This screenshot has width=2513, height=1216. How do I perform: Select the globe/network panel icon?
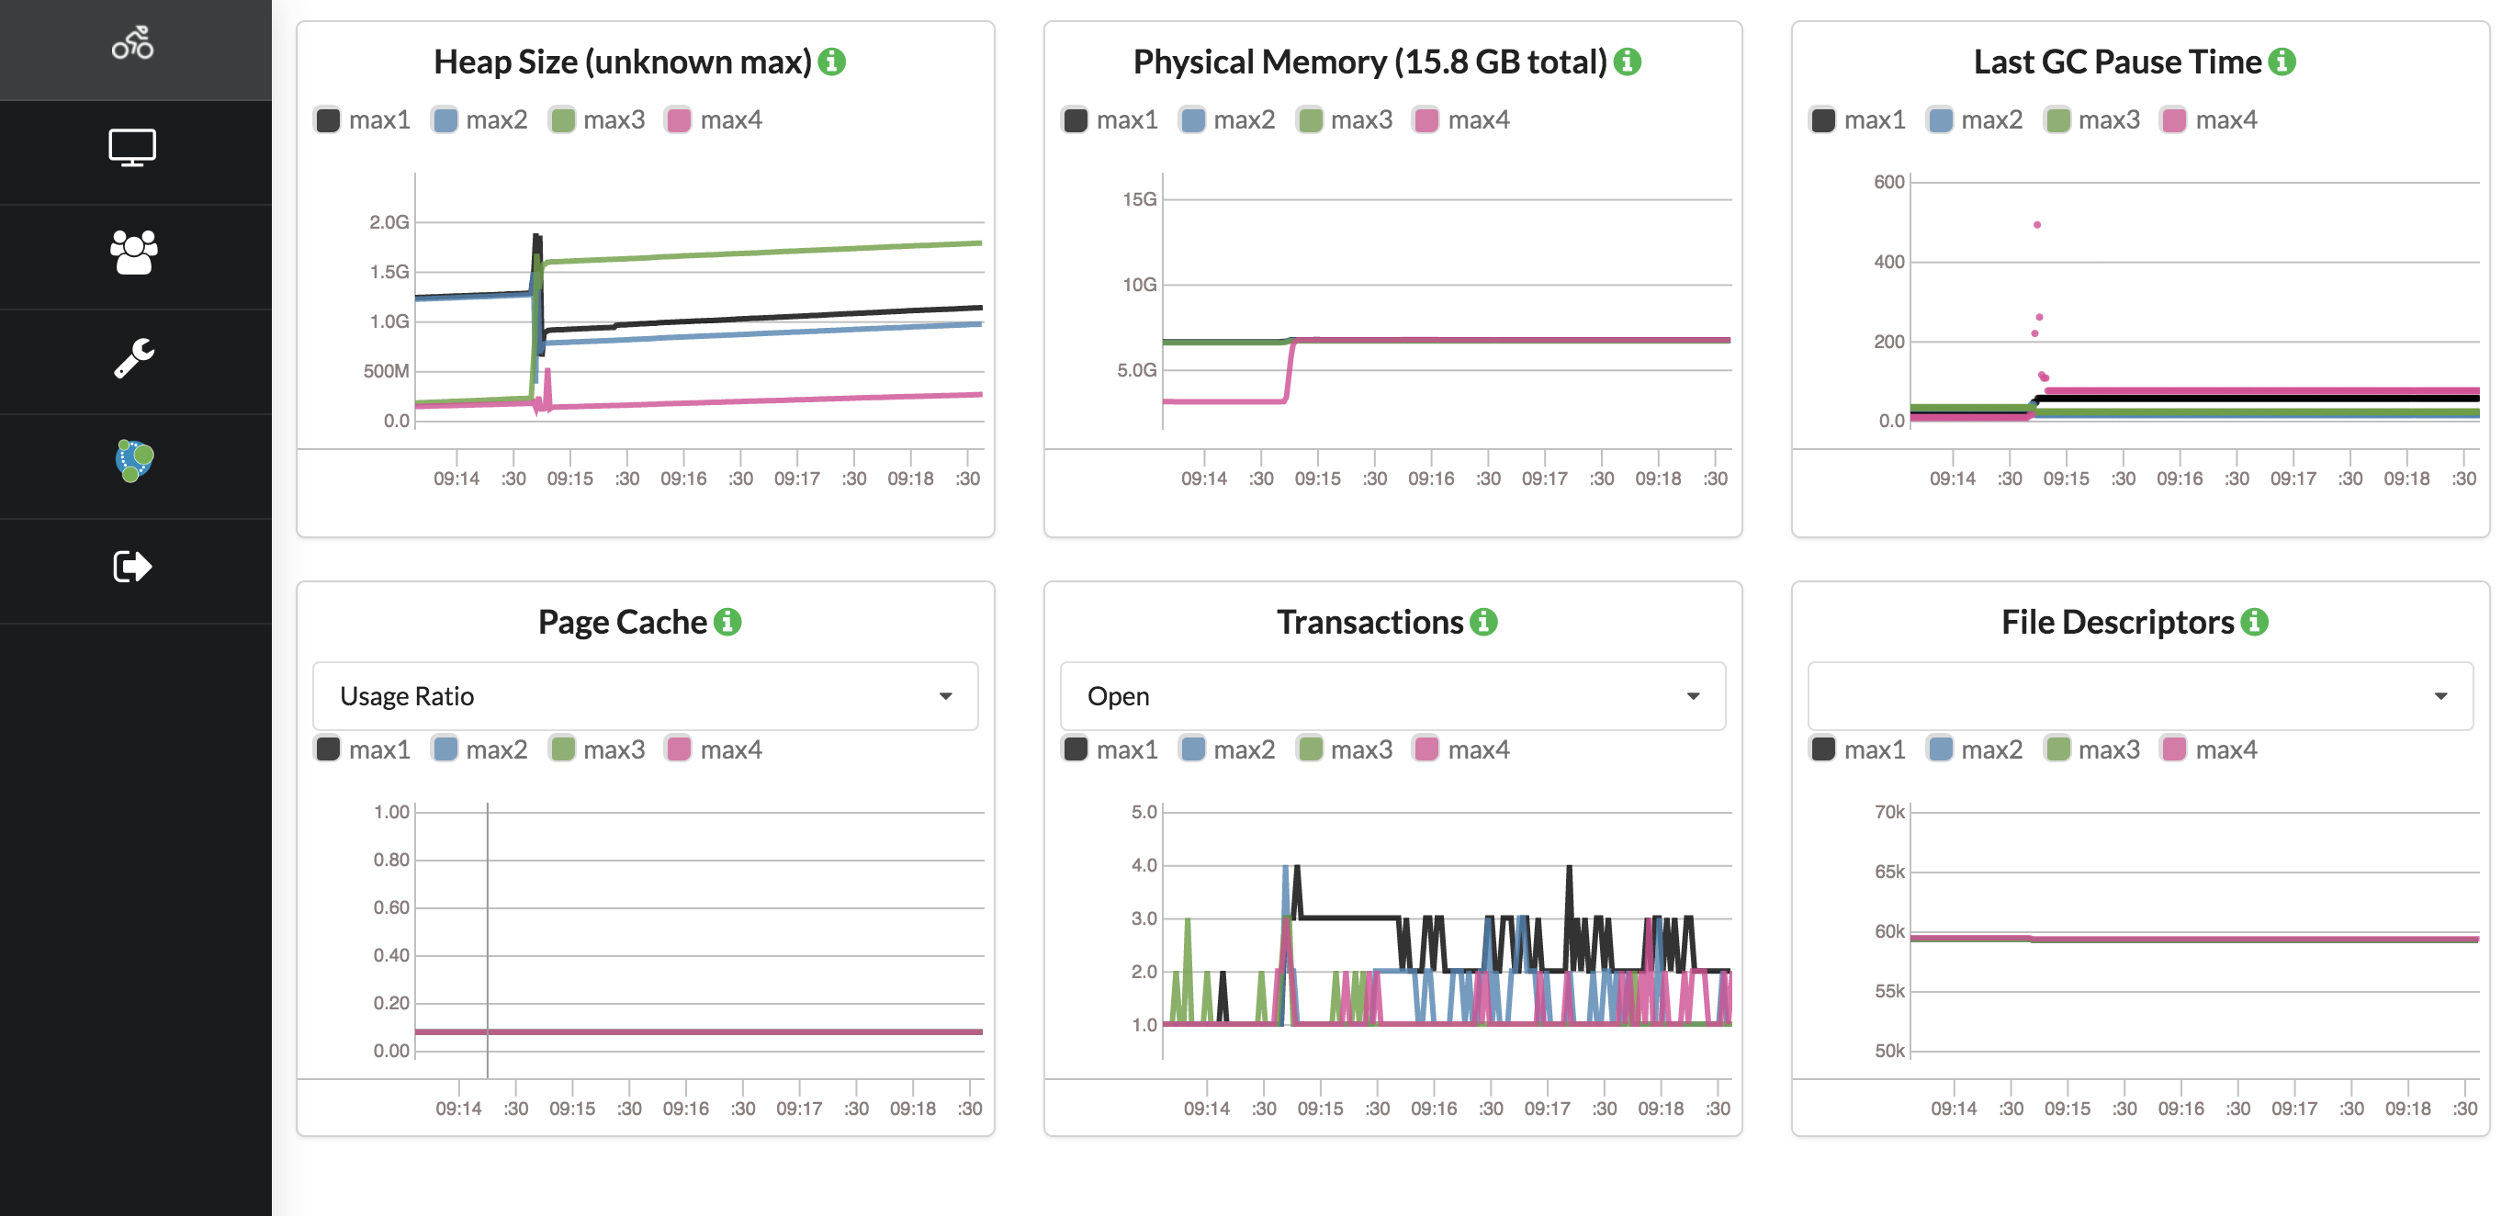(131, 463)
